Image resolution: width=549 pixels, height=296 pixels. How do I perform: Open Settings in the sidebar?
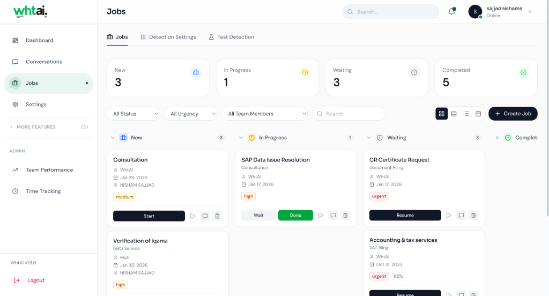[49, 105]
